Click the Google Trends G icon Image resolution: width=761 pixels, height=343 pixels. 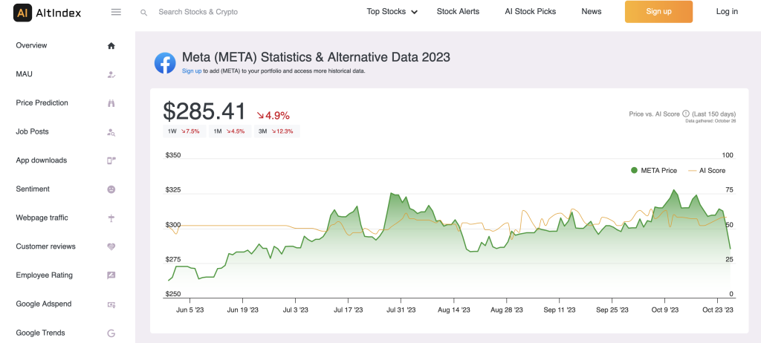(x=111, y=333)
